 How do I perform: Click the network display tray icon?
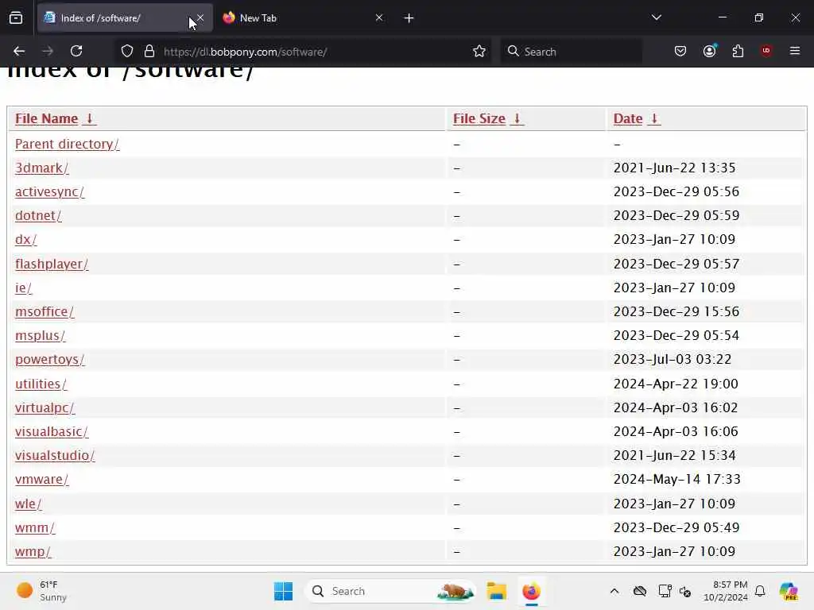[665, 591]
